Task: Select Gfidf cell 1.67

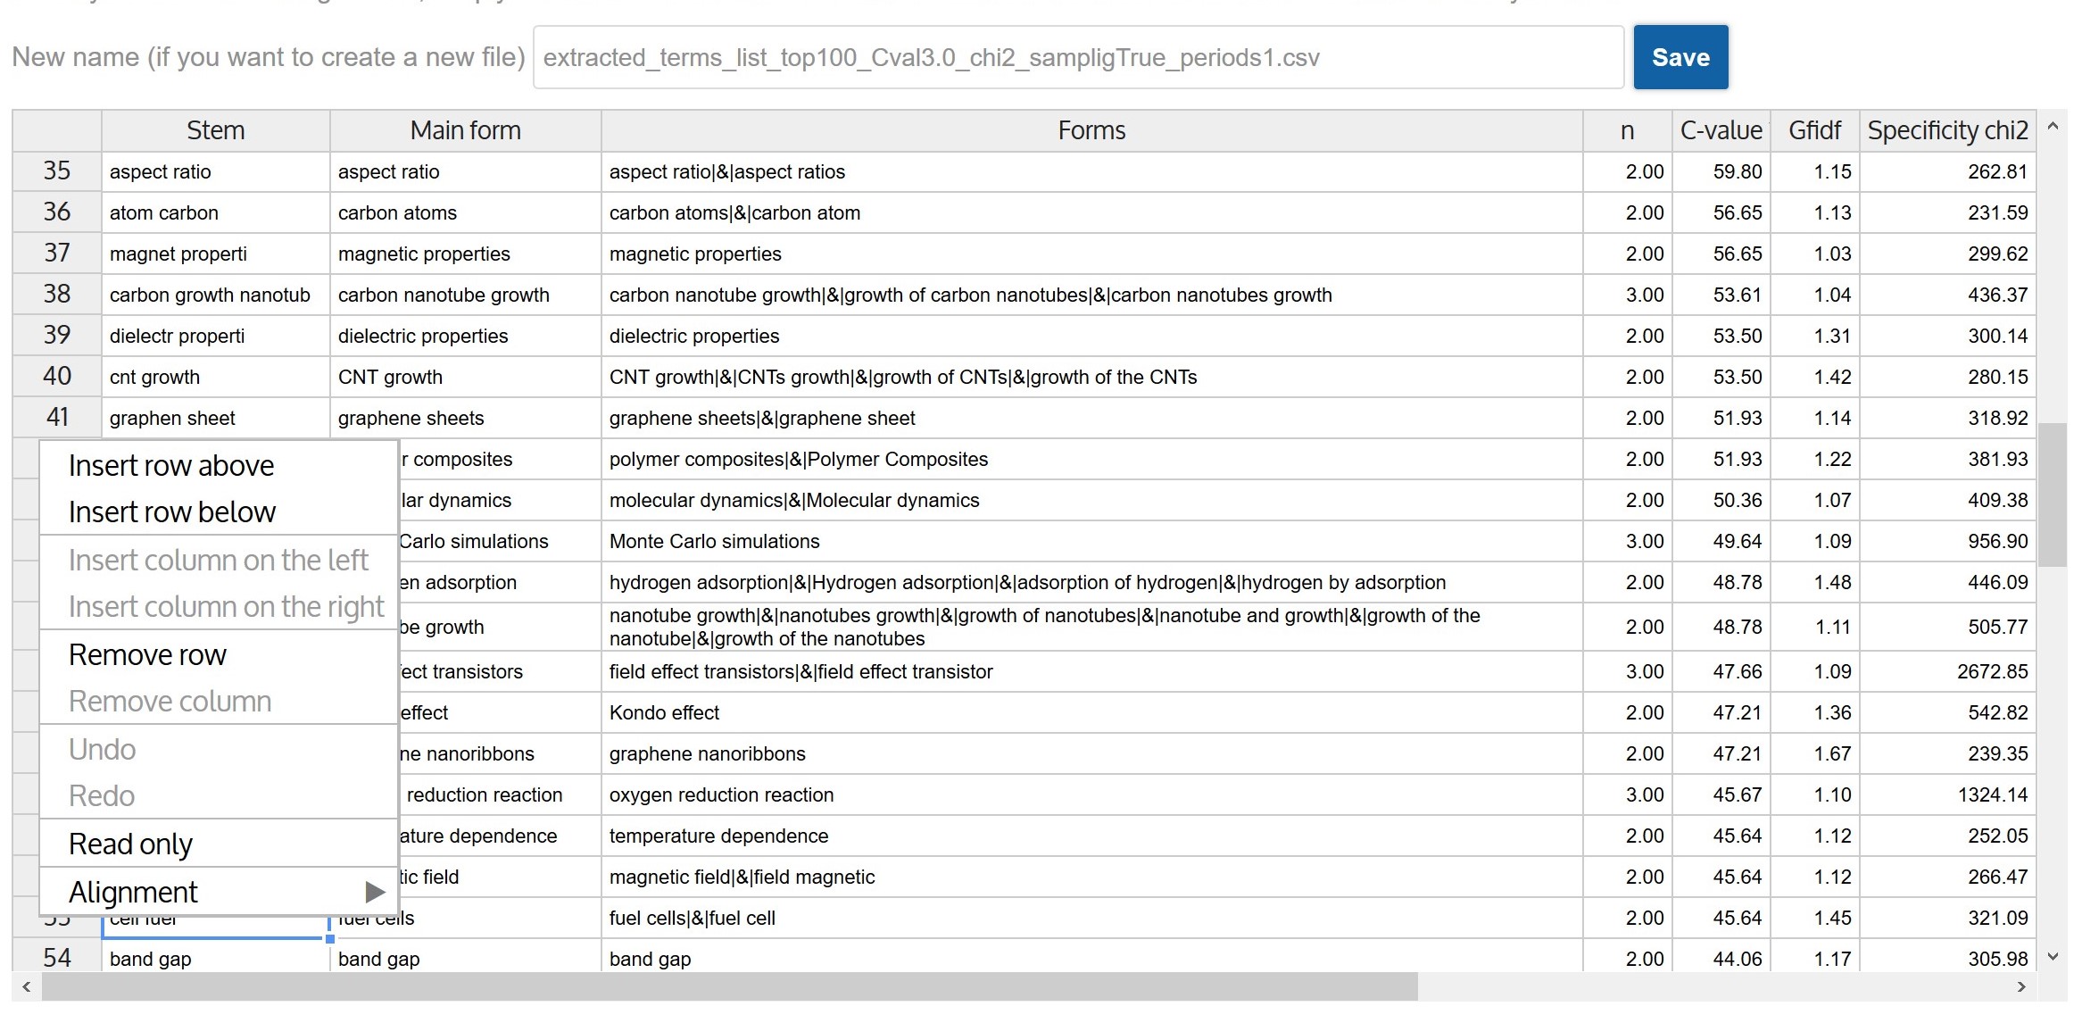Action: pos(1815,753)
